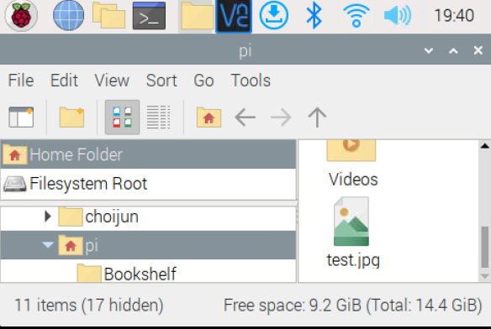Click the 19:40 clock
The image size is (491, 329).
454,16
